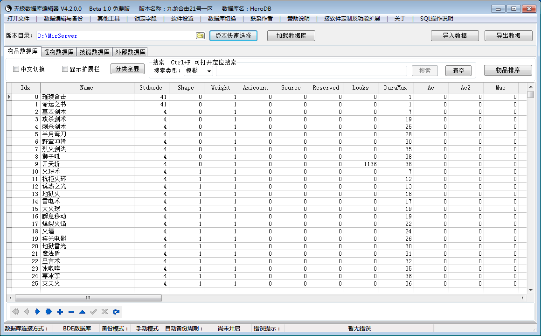Insert new record plus icon

pos(60,312)
